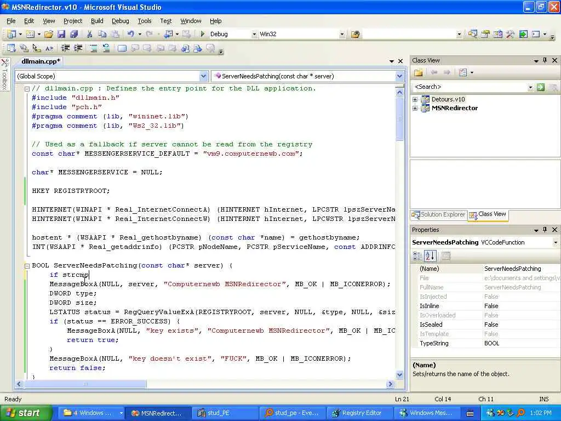Toggle bookmark on current line icon
Viewport: 561px width, 421px height.
(122, 48)
